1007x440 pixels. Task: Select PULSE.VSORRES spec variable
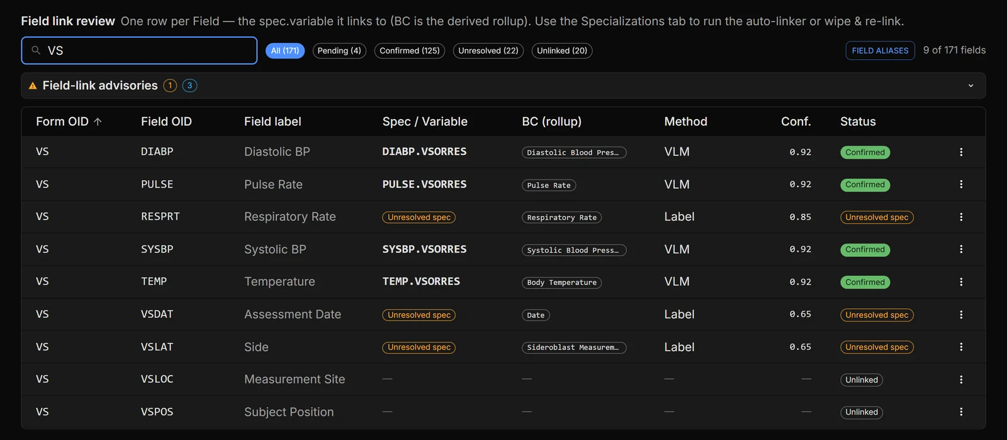coord(425,184)
